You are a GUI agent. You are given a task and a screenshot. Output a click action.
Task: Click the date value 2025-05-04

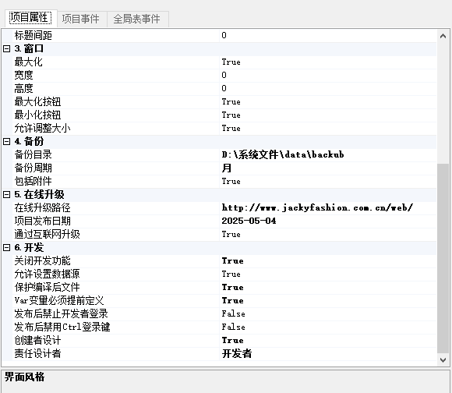(x=249, y=221)
